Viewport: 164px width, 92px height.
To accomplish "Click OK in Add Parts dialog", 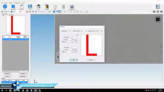I will click(x=74, y=60).
